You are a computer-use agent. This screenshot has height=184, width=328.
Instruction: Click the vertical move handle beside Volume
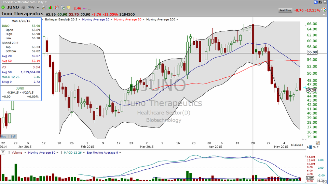[x=9, y=153]
